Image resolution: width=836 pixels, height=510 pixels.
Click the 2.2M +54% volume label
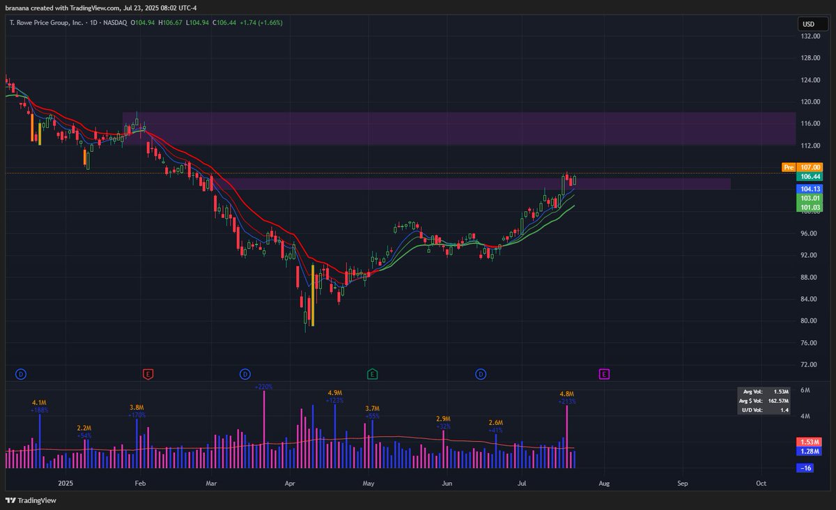84,431
